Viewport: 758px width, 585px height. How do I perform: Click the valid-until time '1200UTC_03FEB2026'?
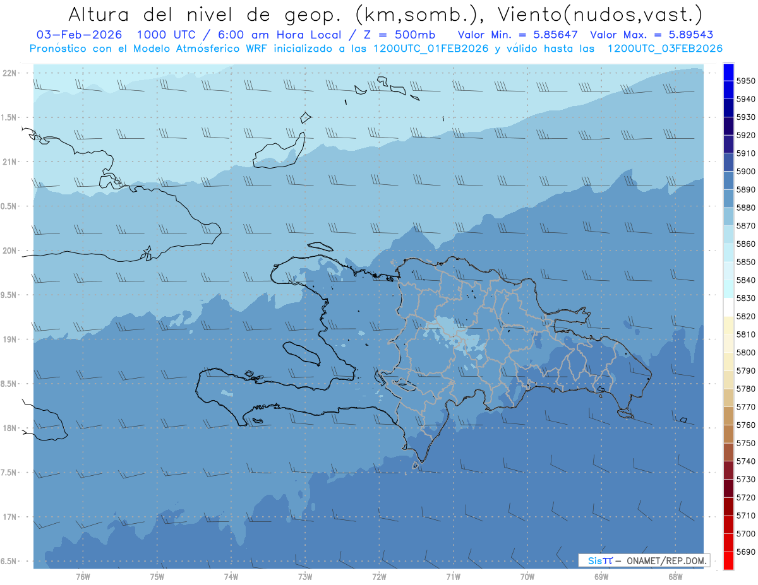665,49
